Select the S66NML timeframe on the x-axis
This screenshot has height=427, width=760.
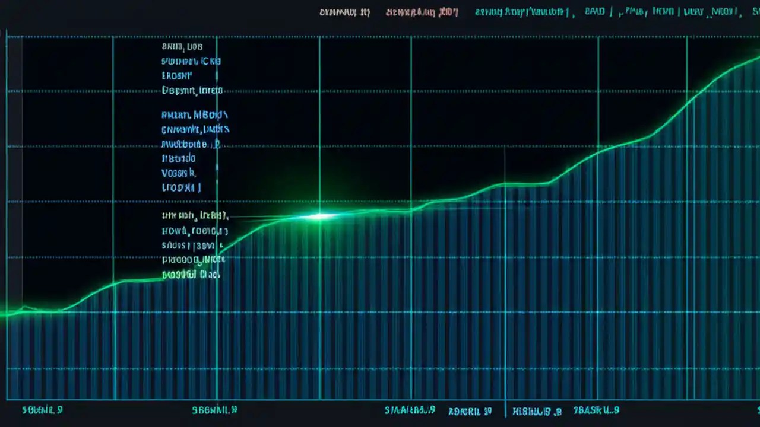tap(215, 409)
